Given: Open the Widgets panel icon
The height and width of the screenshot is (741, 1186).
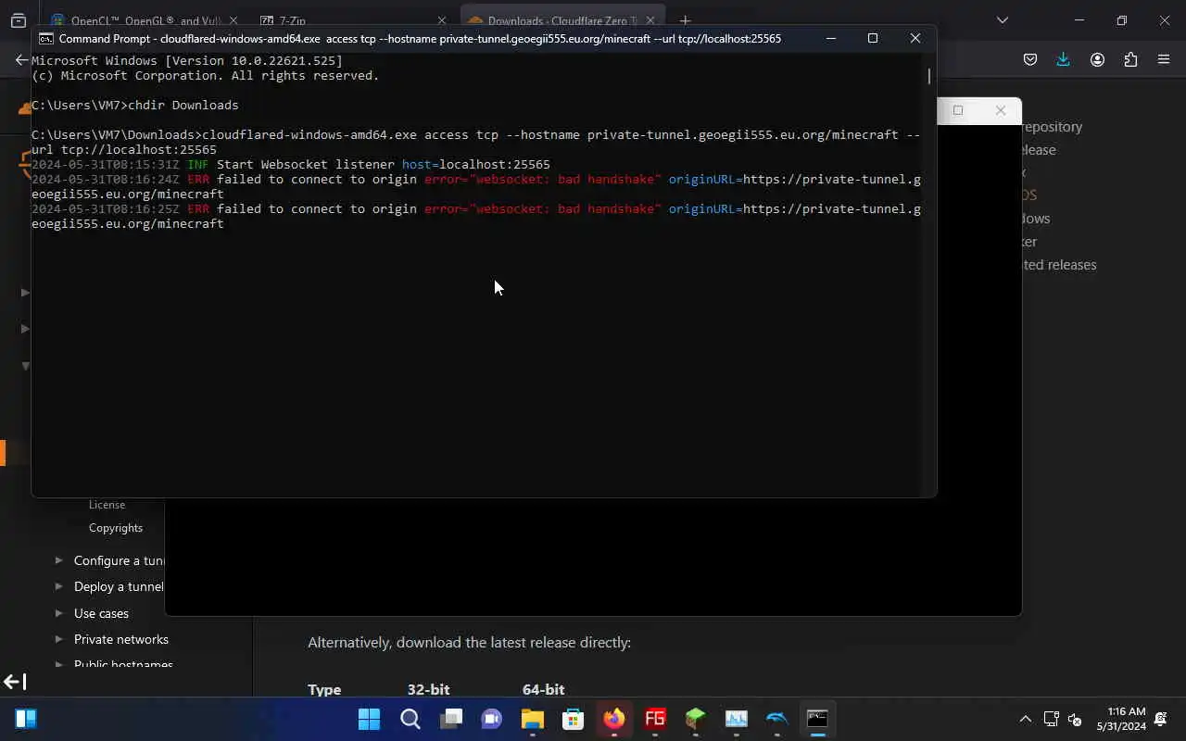Looking at the screenshot, I should coord(26,719).
